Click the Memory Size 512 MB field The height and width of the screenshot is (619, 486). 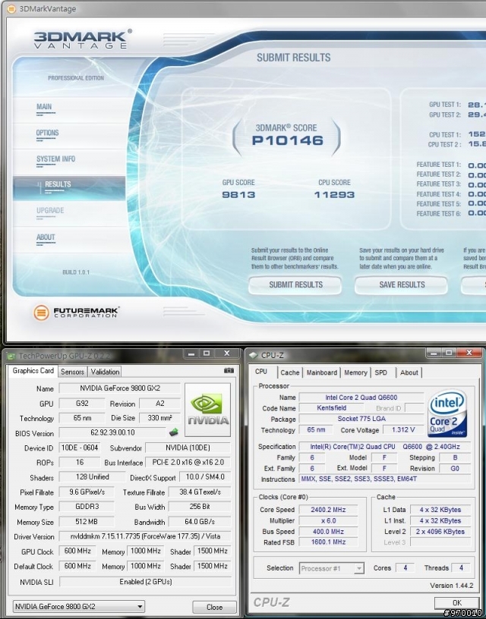(x=87, y=522)
